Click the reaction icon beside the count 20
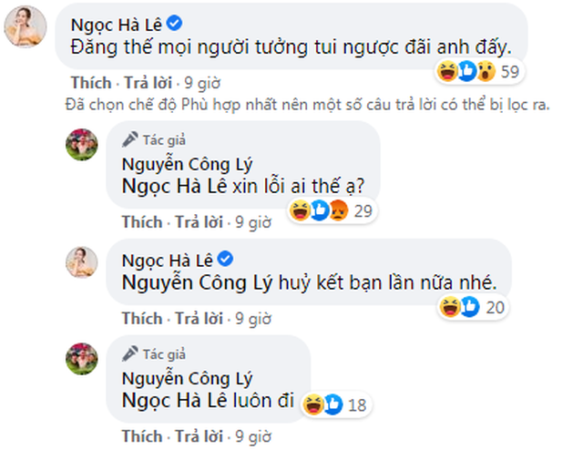583x450 pixels. click(x=449, y=309)
